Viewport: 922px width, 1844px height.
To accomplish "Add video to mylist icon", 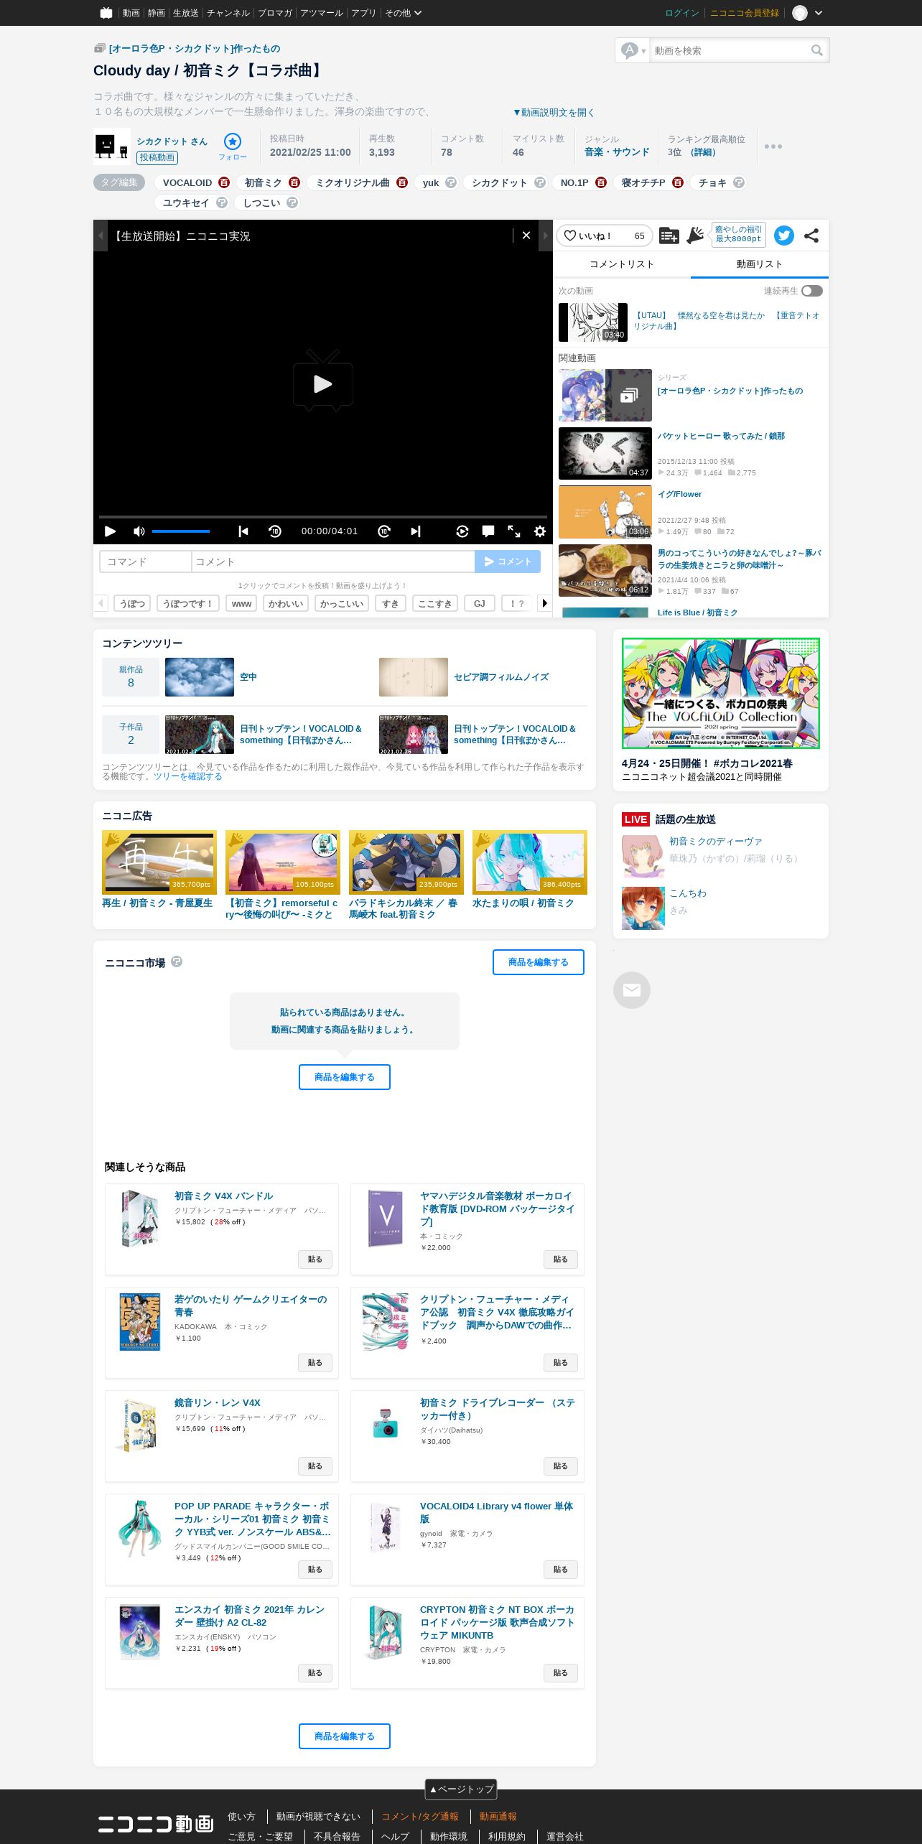I will [x=669, y=236].
